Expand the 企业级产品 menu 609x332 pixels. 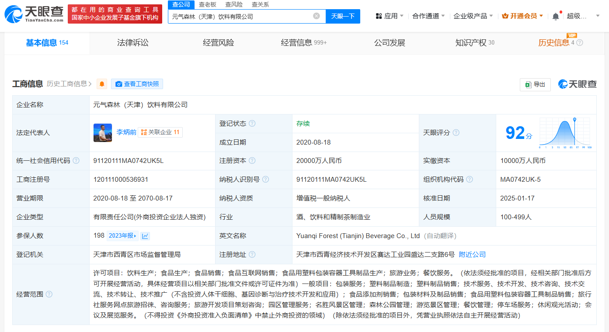tap(473, 16)
